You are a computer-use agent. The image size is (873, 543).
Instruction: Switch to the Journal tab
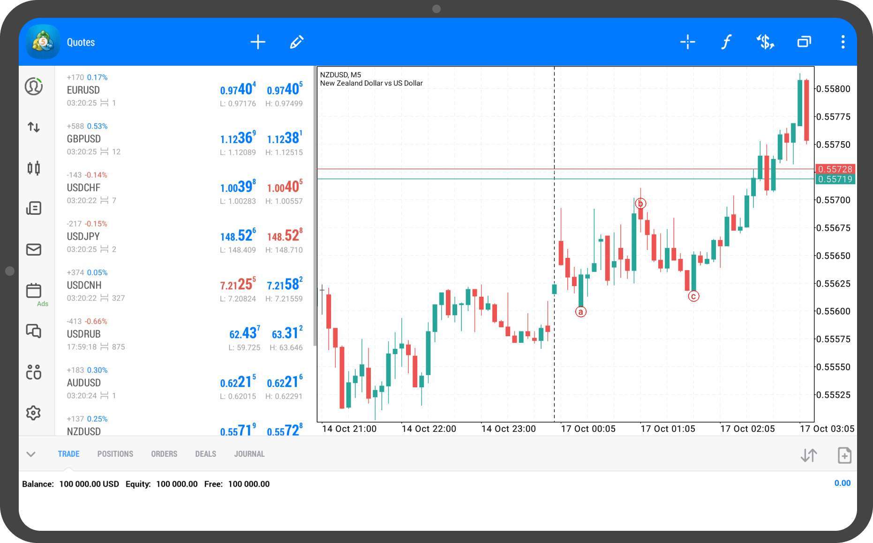pos(249,454)
